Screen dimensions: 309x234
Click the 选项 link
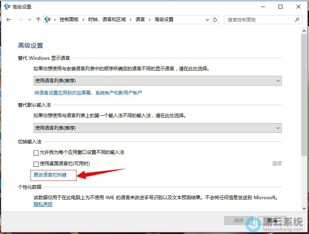coord(277,163)
